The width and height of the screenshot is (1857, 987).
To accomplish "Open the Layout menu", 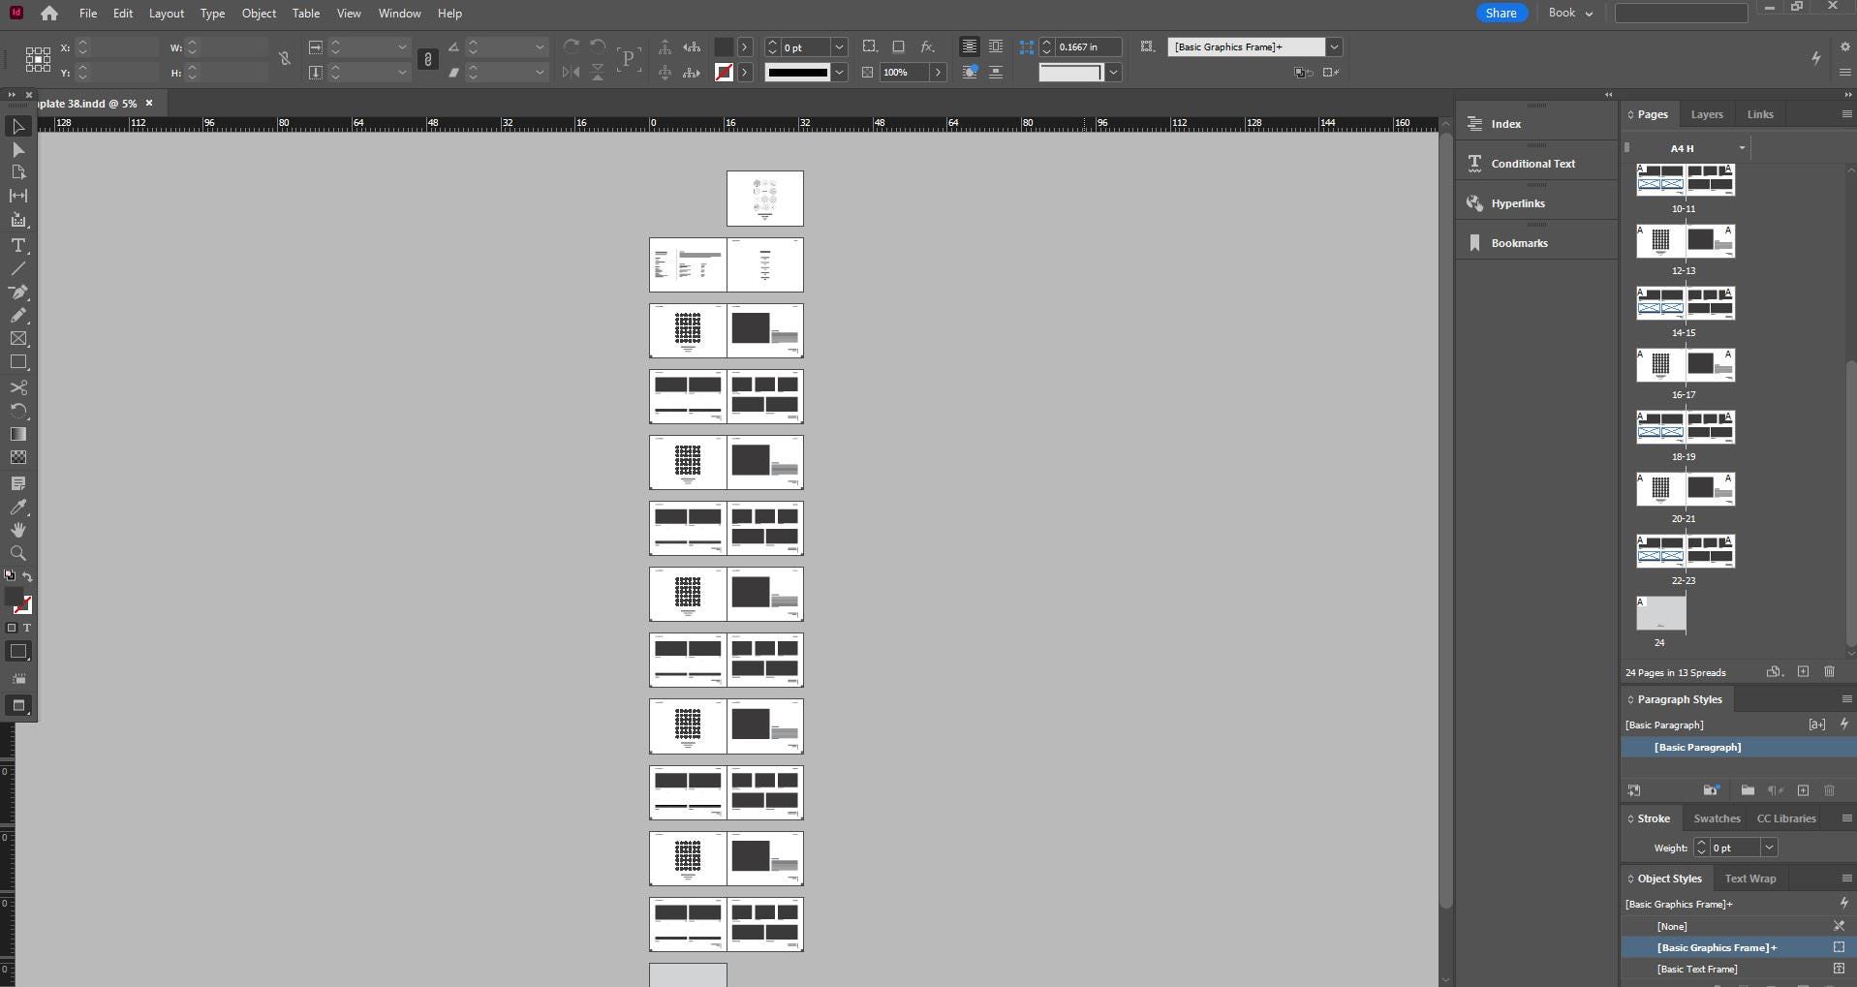I will pos(166,14).
